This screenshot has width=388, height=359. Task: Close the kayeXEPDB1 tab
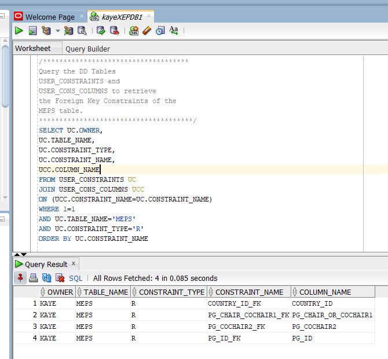tap(149, 16)
